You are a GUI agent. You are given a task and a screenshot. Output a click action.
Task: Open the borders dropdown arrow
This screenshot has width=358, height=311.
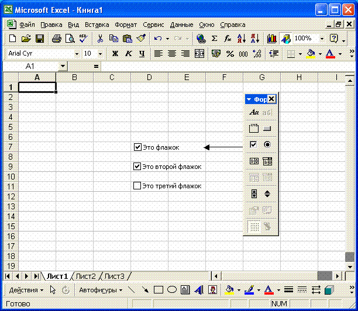click(300, 54)
